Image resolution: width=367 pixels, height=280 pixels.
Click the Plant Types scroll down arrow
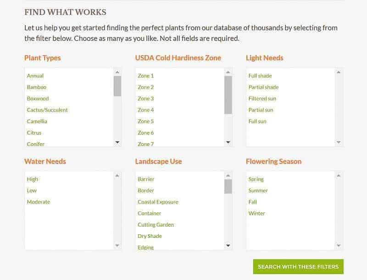[x=117, y=142]
